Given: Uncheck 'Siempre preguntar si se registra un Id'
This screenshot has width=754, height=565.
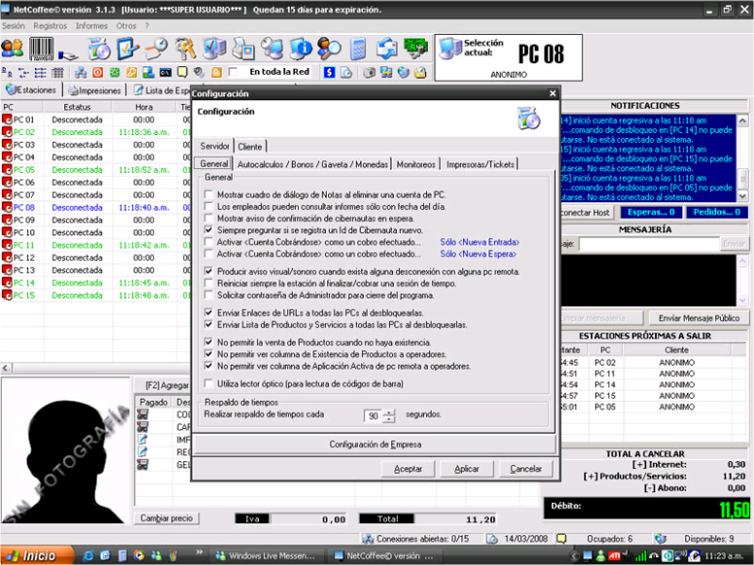Looking at the screenshot, I should (x=209, y=230).
